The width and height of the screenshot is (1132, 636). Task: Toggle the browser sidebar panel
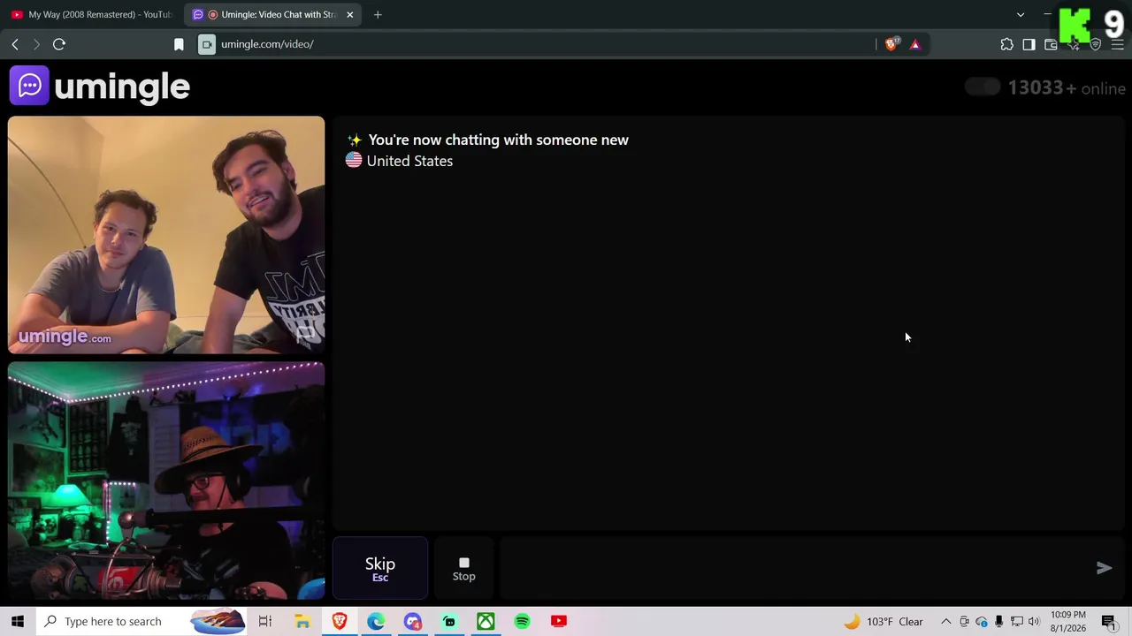(1029, 44)
